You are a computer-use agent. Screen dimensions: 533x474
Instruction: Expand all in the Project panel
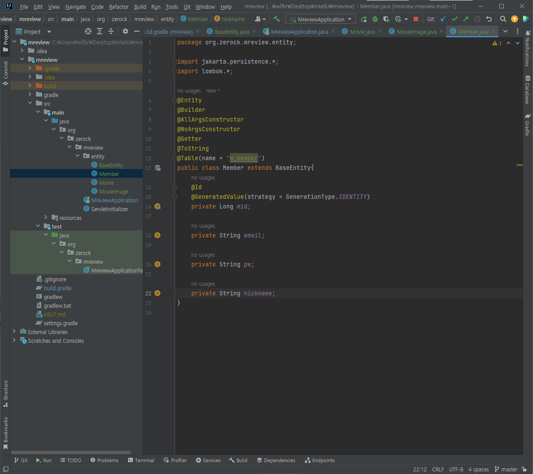click(100, 31)
